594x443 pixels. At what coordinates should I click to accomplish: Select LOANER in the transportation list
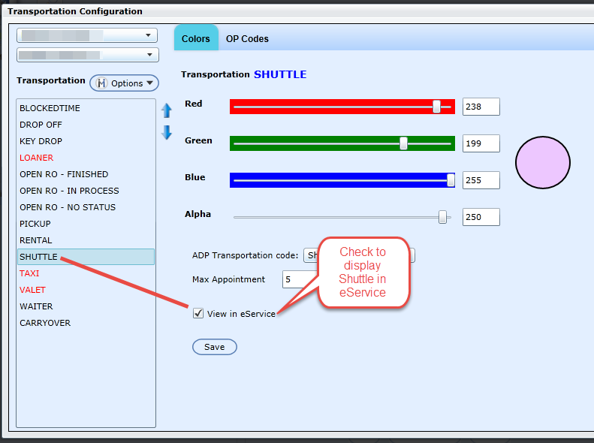37,158
